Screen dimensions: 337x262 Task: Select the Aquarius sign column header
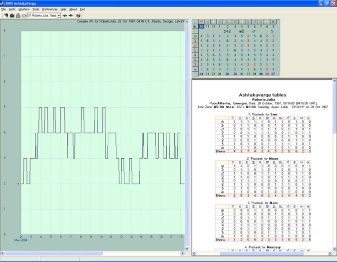pyautogui.click(x=267, y=21)
